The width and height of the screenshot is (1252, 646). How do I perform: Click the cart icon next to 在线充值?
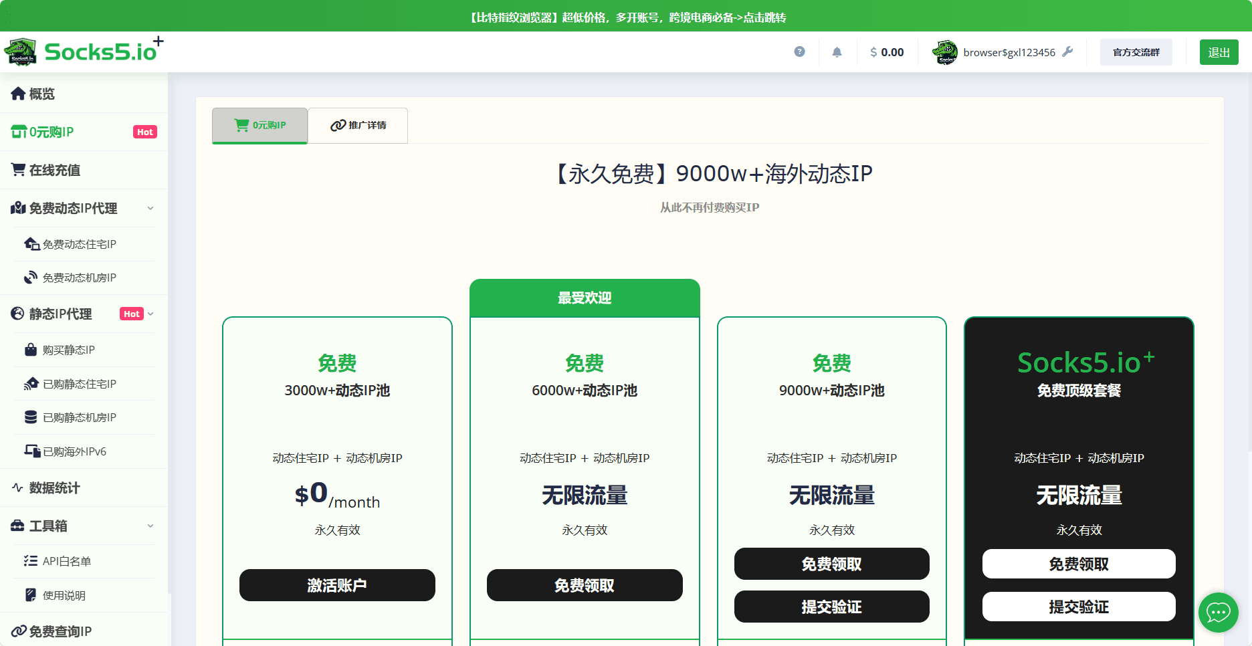(18, 170)
